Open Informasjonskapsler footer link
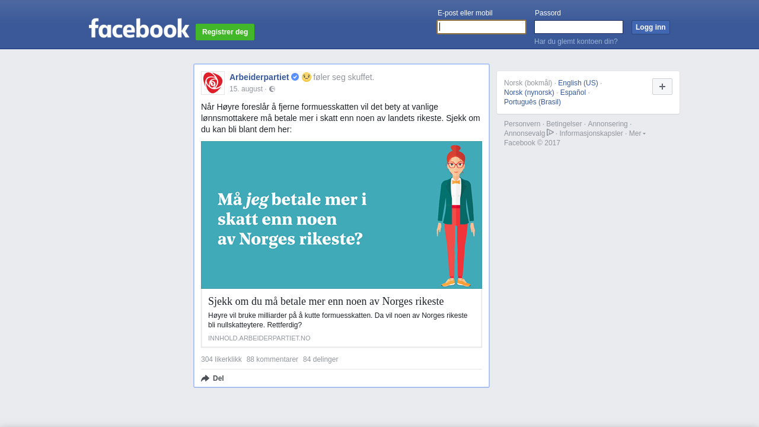 click(x=591, y=133)
